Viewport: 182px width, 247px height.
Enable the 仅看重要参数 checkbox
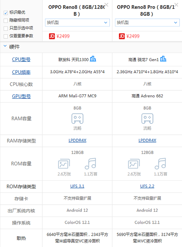click(x=6, y=36)
